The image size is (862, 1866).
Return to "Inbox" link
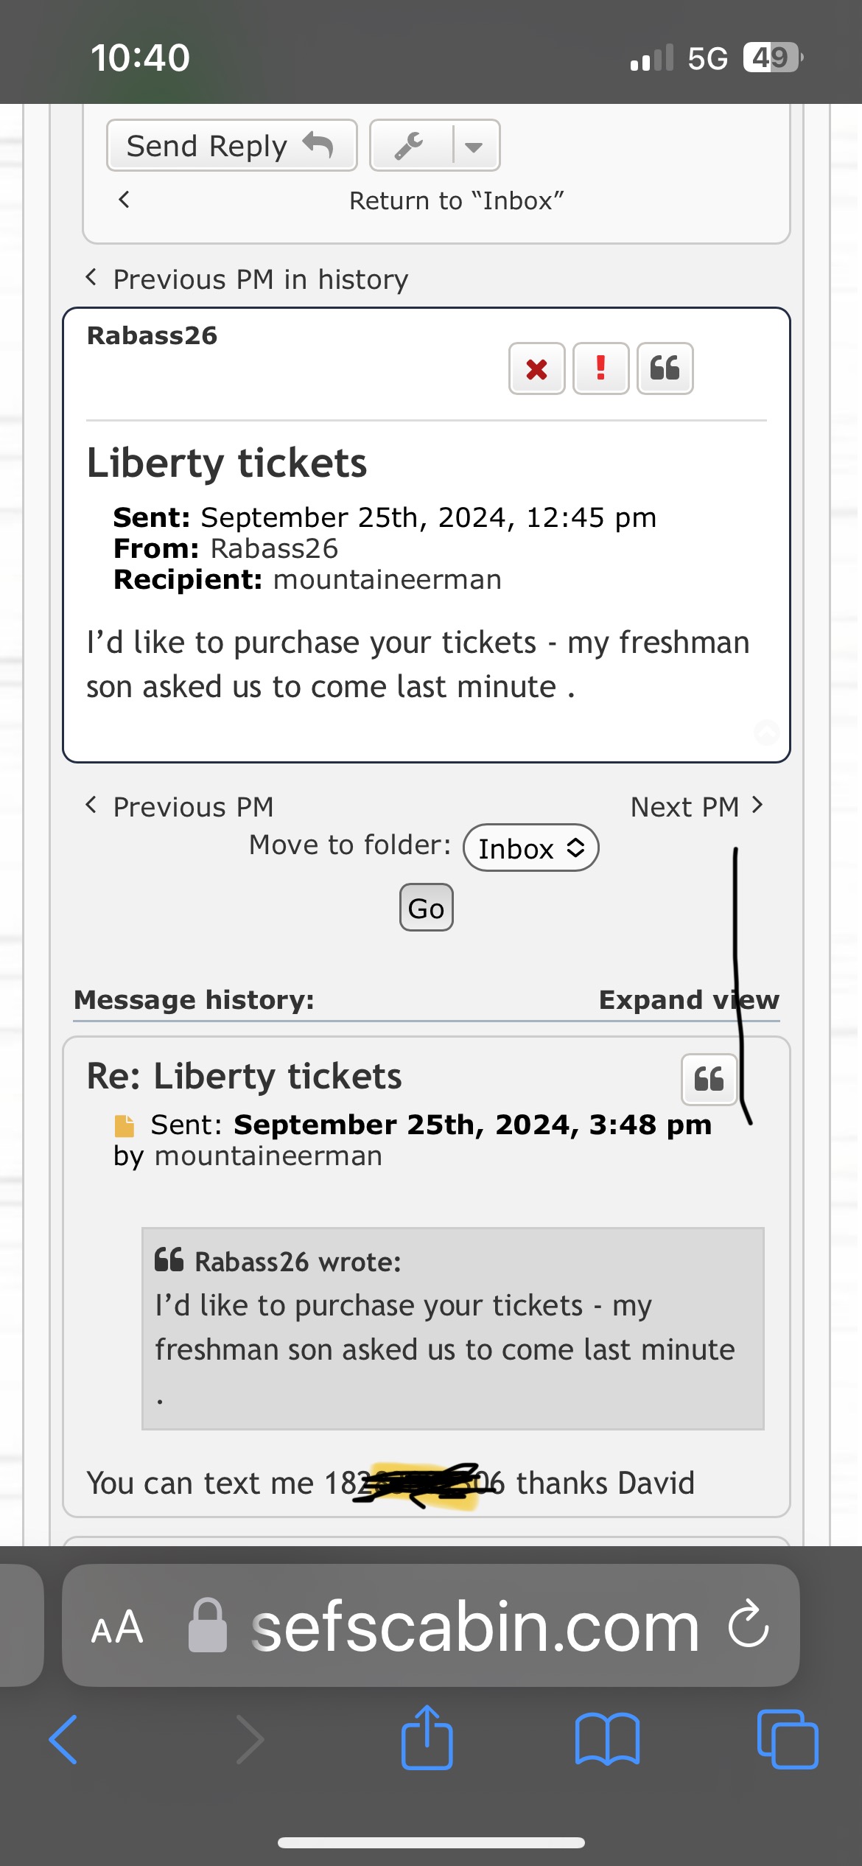tap(456, 200)
